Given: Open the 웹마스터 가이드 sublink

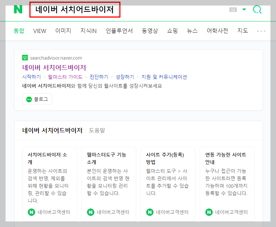Looking at the screenshot, I should (x=65, y=77).
